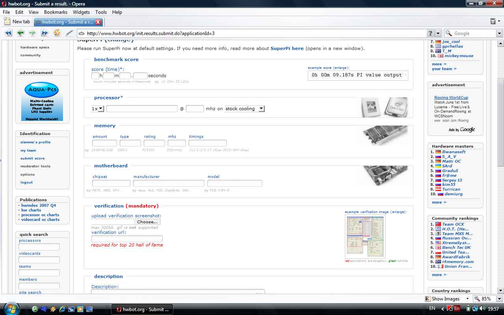Click the orange striped quick launch icon
This screenshot has width=504, height=315.
tap(53, 309)
